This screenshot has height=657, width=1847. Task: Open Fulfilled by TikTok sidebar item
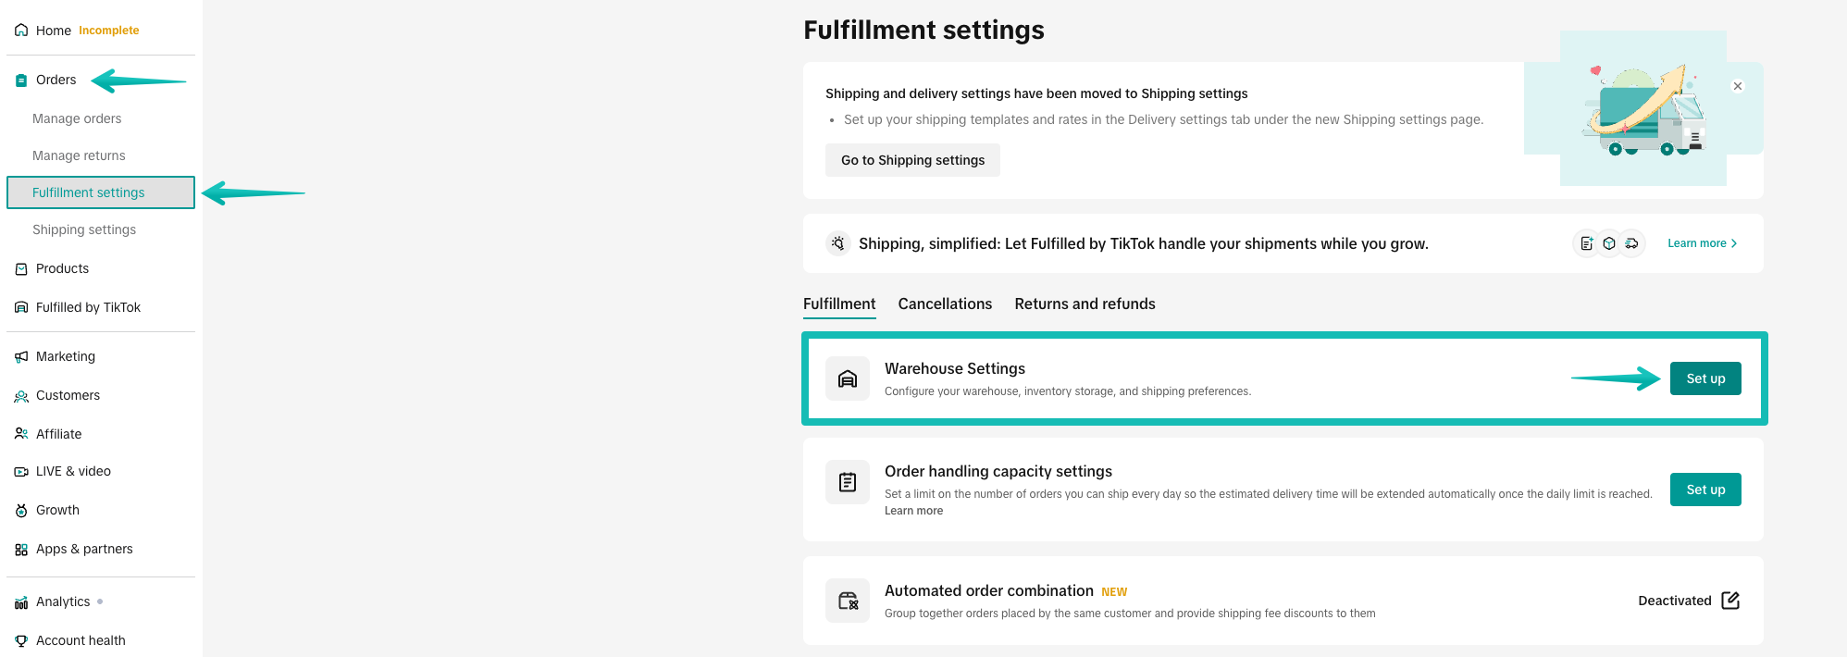point(88,307)
